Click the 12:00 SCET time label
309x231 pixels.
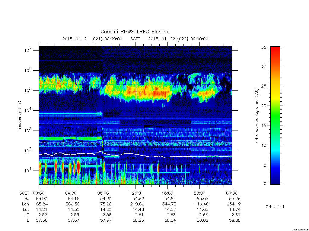[x=135, y=193]
